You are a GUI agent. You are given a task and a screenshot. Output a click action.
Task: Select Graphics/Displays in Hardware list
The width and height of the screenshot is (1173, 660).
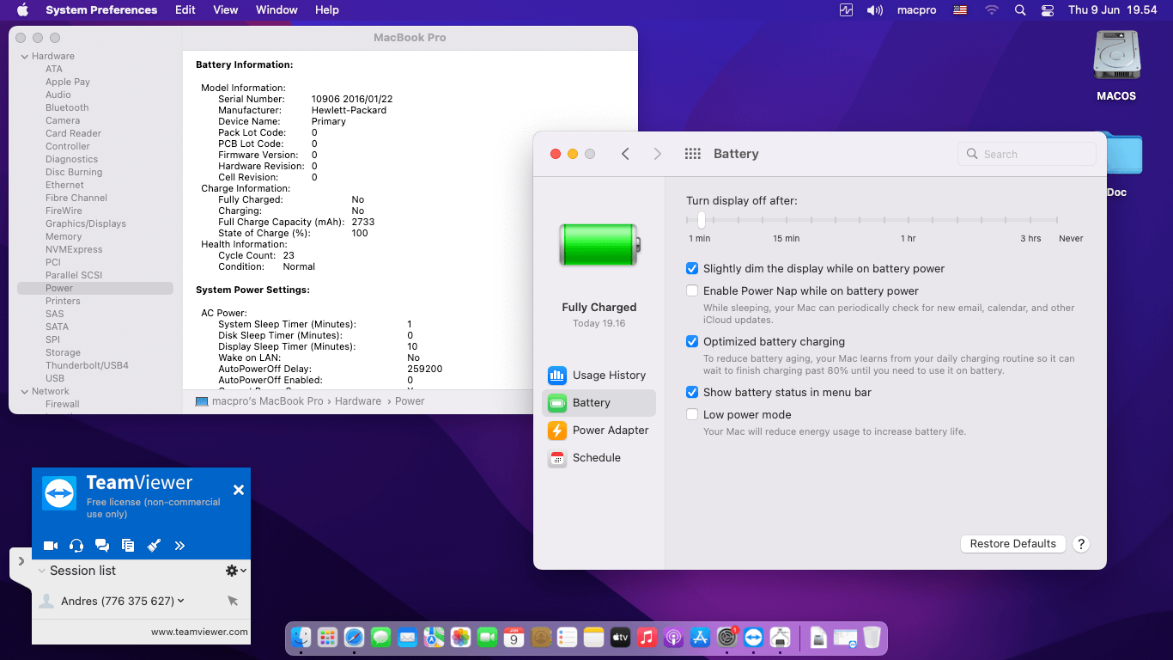[86, 223]
